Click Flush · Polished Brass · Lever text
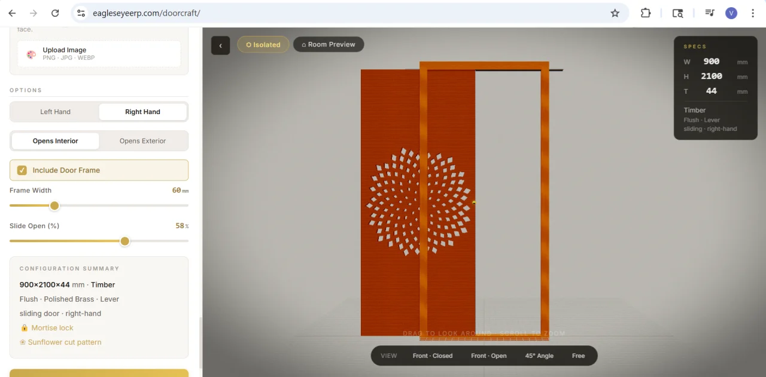The image size is (766, 377). tap(69, 299)
